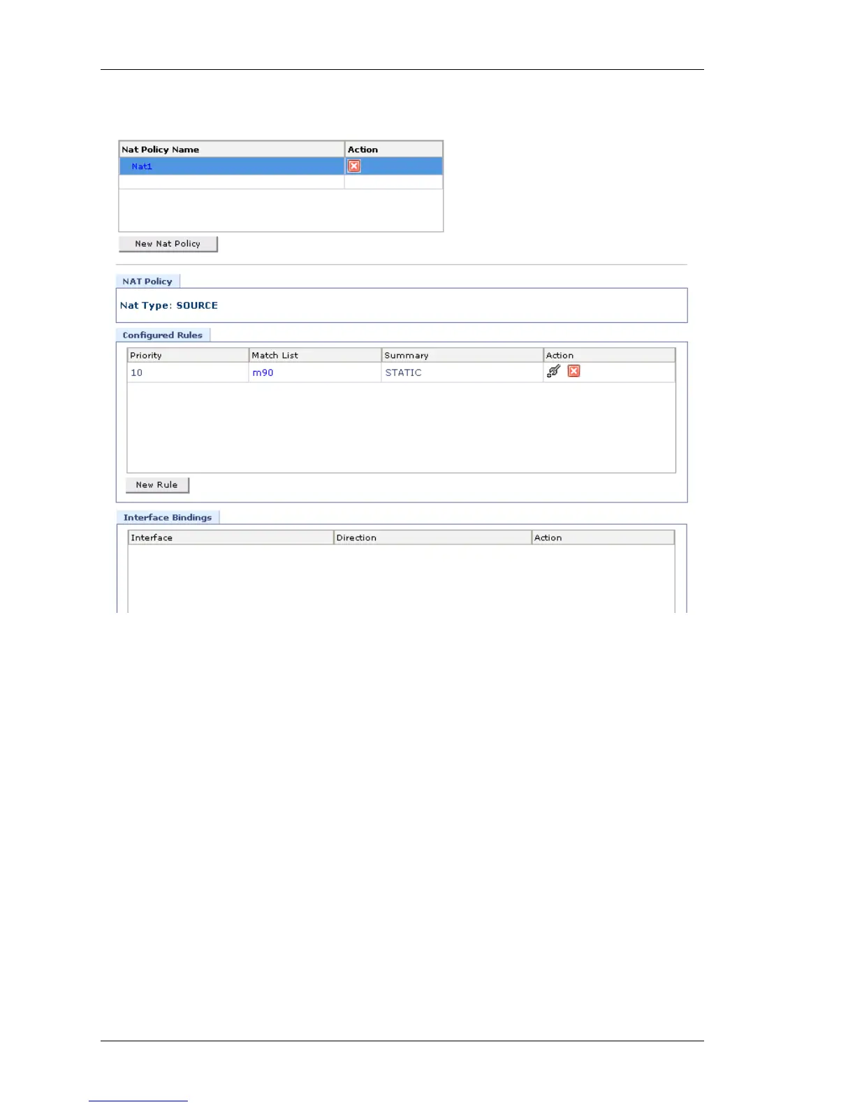Delete the m90 rule with red X
The width and height of the screenshot is (855, 1107).
(574, 371)
